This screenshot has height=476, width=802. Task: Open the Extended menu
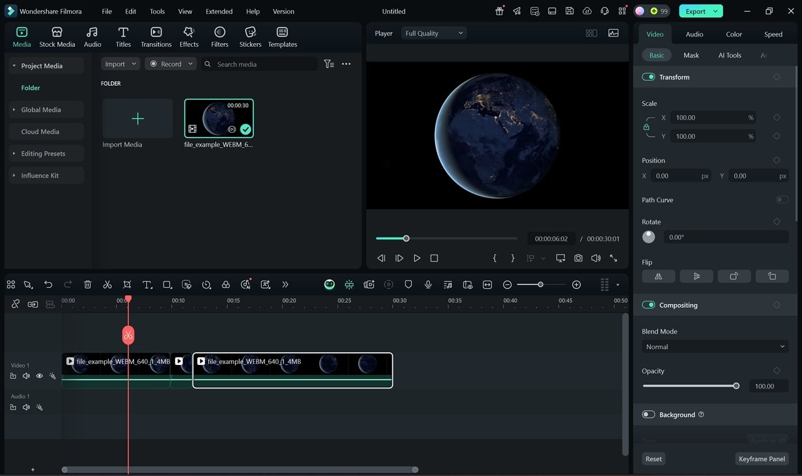pyautogui.click(x=219, y=11)
